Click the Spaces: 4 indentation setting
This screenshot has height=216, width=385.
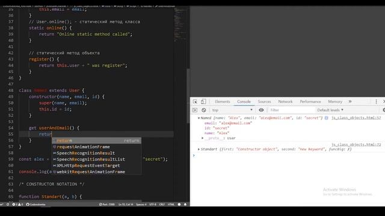point(141,205)
